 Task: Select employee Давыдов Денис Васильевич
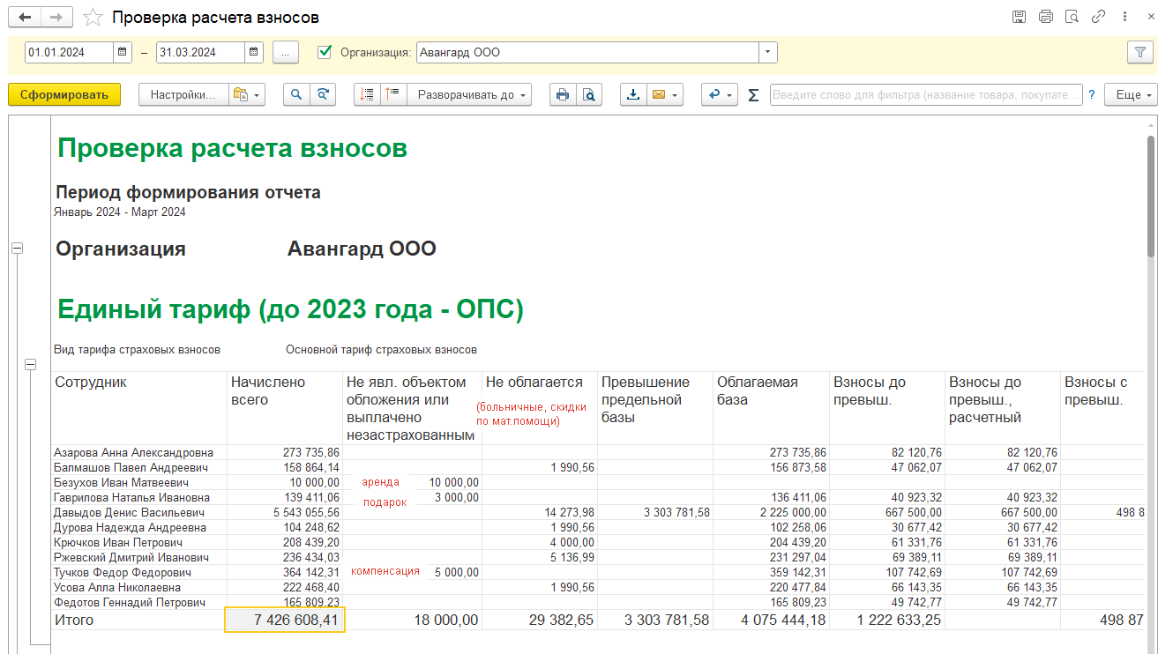[x=129, y=512]
